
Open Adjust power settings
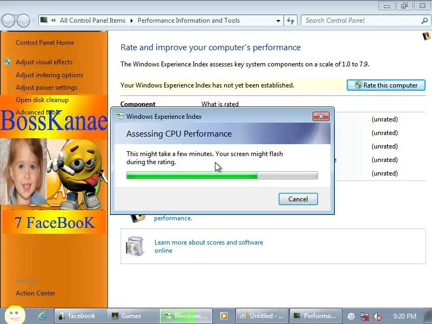coord(46,87)
